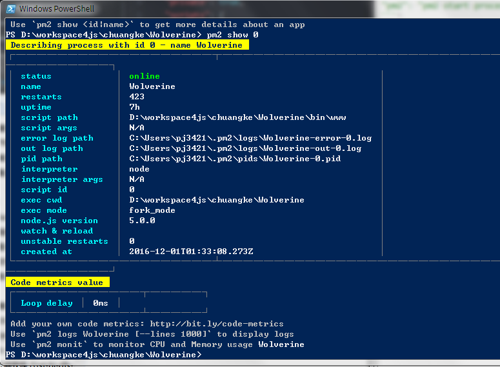500x367 pixels.
Task: Click the 'status' row label
Action: [36, 76]
